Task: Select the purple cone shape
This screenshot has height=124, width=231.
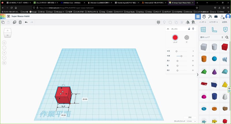Action: pyautogui.click(x=214, y=72)
